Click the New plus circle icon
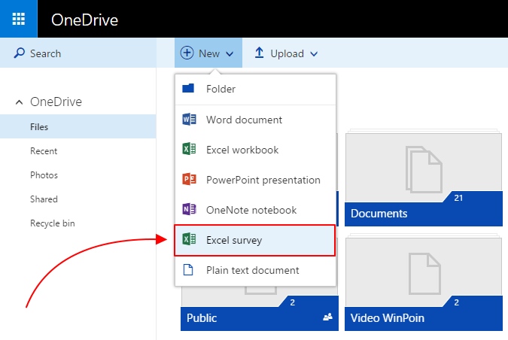508x340 pixels. click(187, 53)
